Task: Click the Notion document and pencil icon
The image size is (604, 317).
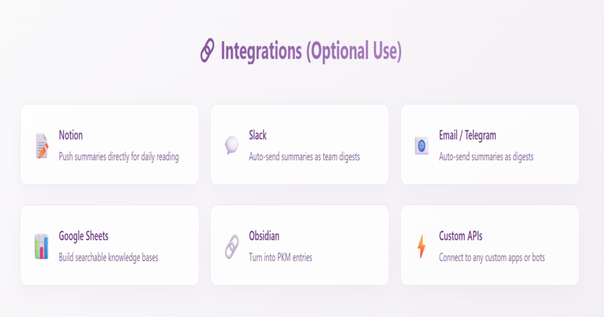Action: tap(42, 146)
